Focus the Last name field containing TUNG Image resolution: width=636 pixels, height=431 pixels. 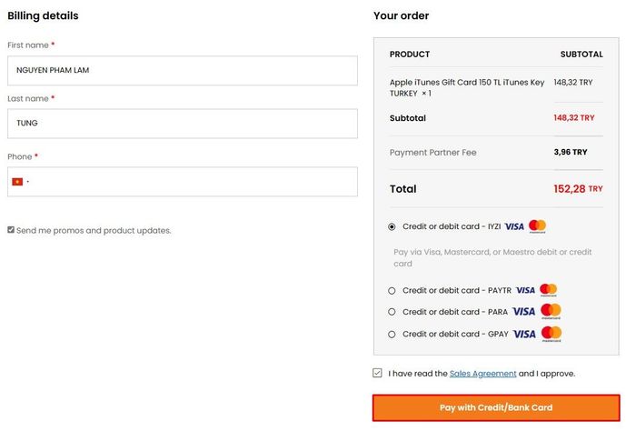click(183, 124)
